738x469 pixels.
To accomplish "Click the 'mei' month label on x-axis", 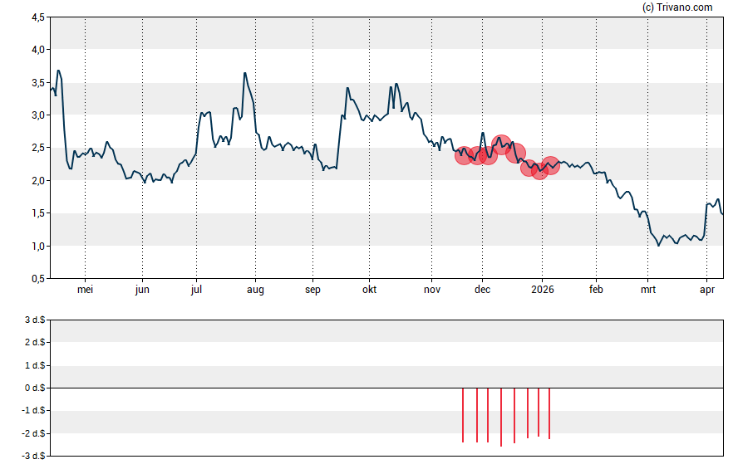I will click(85, 291).
